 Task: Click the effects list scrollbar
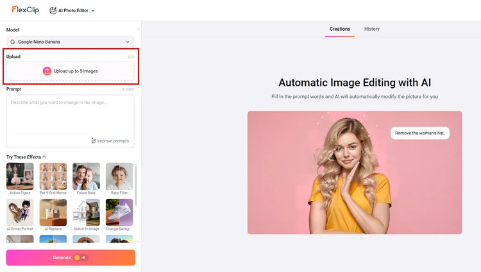tap(137, 186)
